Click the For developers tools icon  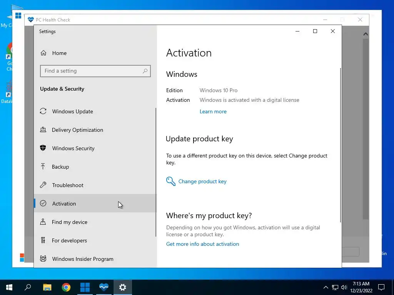coord(43,240)
